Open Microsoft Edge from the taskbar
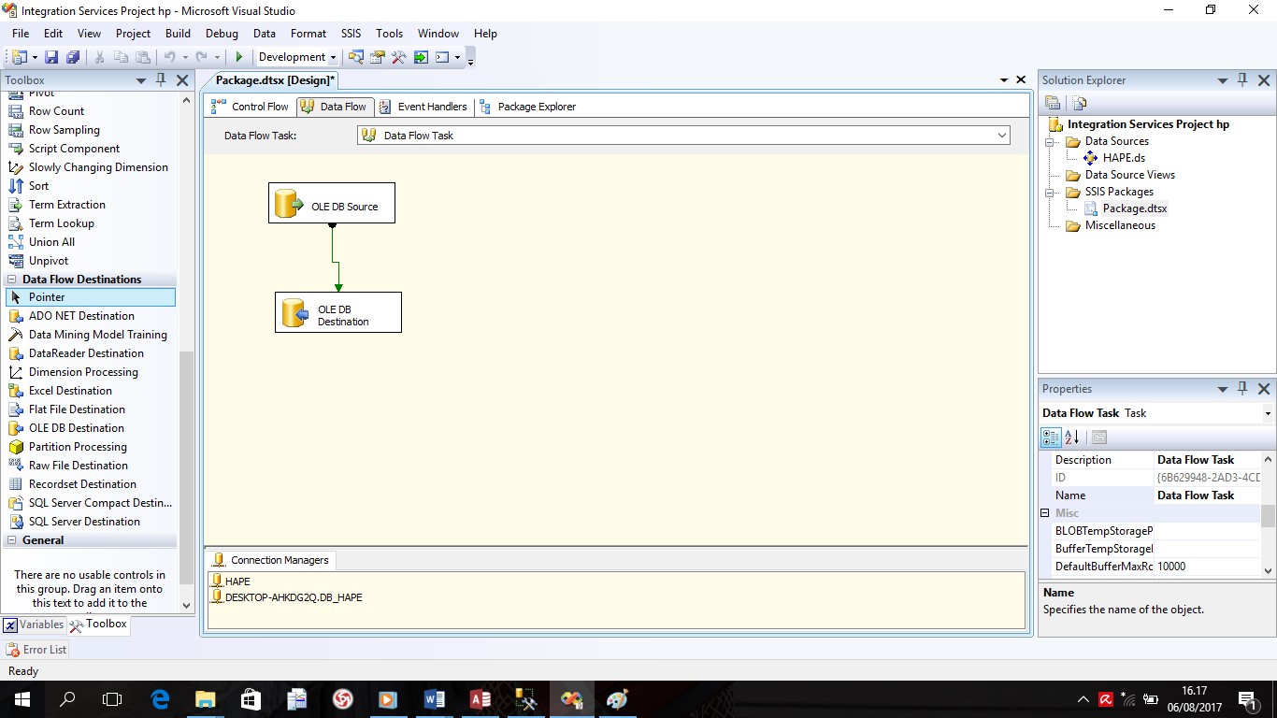 point(160,699)
